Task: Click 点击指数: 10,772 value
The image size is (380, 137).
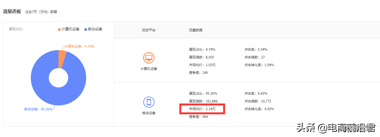Action: 257,101
